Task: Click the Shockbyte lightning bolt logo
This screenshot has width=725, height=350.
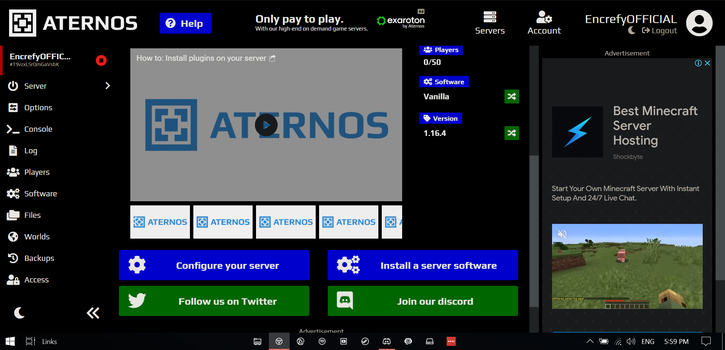Action: (x=577, y=132)
